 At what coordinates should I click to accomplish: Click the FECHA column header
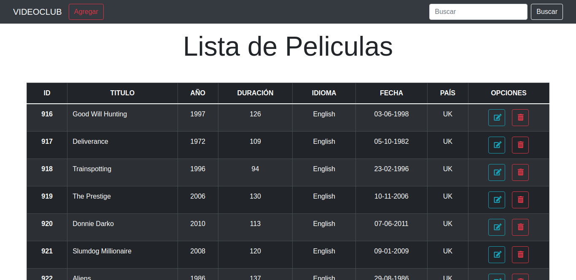point(391,93)
